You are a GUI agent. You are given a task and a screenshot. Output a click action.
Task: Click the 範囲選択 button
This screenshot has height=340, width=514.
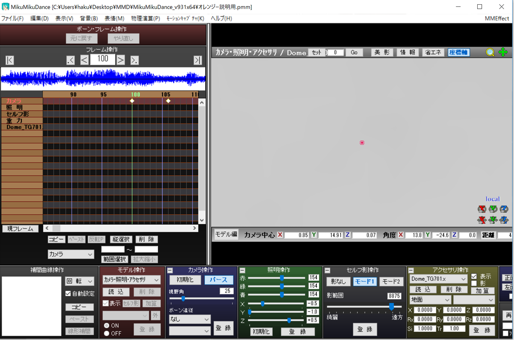[x=114, y=259]
